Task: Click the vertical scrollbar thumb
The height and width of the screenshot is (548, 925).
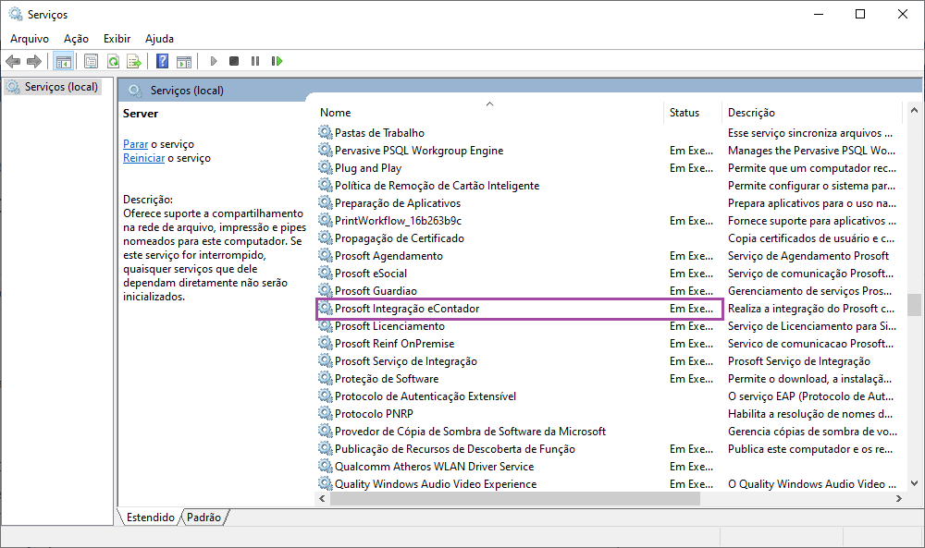Action: tap(914, 305)
